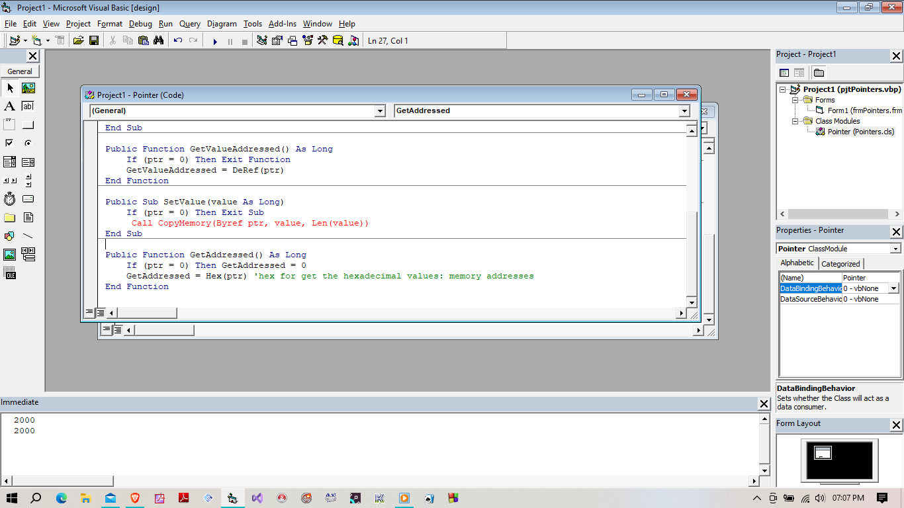Select Form1 (frmPointers.frm) in project tree
The image size is (904, 508).
pos(859,110)
